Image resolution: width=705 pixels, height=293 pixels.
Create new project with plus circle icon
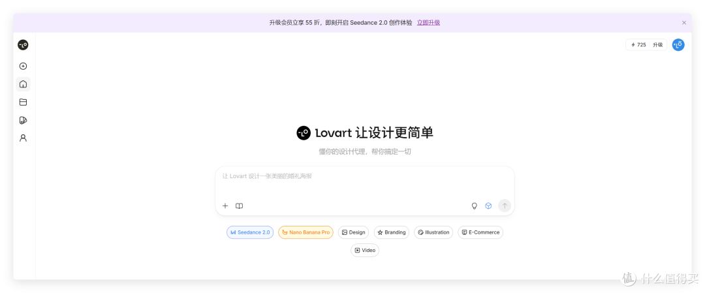(23, 66)
